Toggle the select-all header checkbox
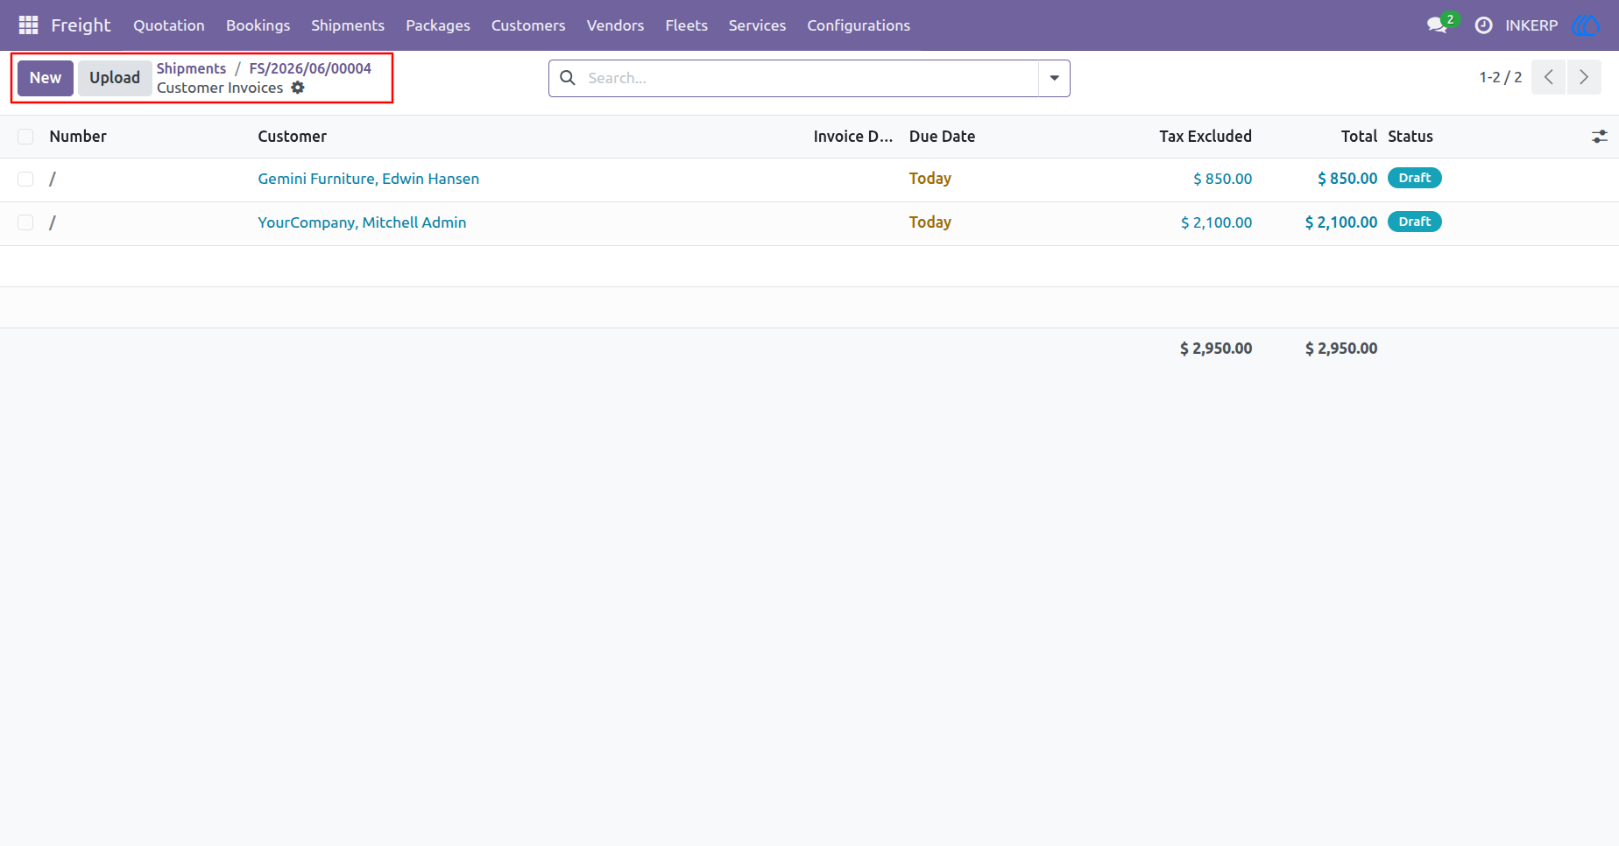Image resolution: width=1619 pixels, height=846 pixels. point(25,137)
